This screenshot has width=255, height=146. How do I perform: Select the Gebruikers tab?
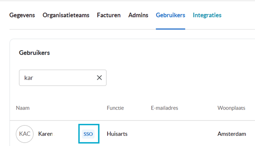point(170,15)
